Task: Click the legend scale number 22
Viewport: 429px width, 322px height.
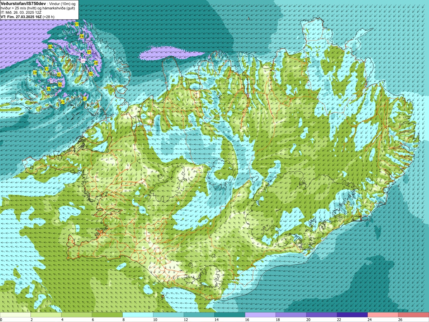Action: pyautogui.click(x=339, y=320)
